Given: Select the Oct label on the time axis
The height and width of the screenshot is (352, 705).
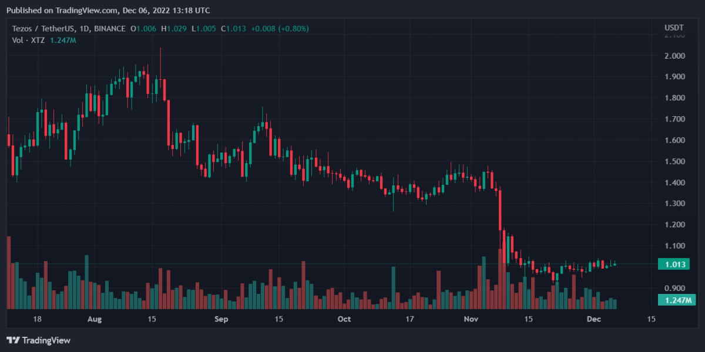Looking at the screenshot, I should [x=344, y=319].
